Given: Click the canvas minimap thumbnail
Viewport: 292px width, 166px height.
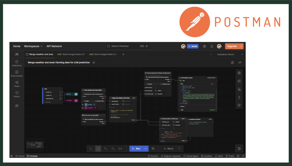Looking at the screenshot, I should pos(35,144).
